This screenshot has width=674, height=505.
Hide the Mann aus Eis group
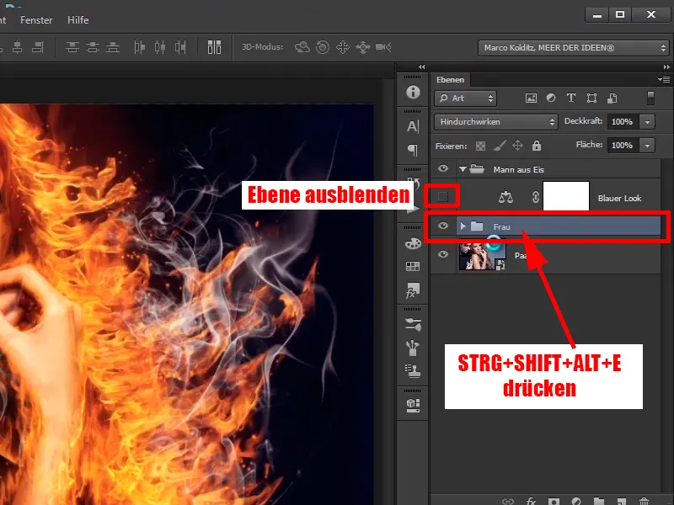click(x=443, y=169)
